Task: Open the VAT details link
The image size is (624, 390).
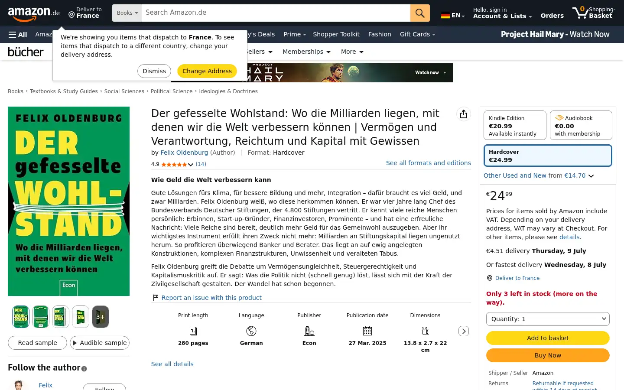Action: (569, 237)
